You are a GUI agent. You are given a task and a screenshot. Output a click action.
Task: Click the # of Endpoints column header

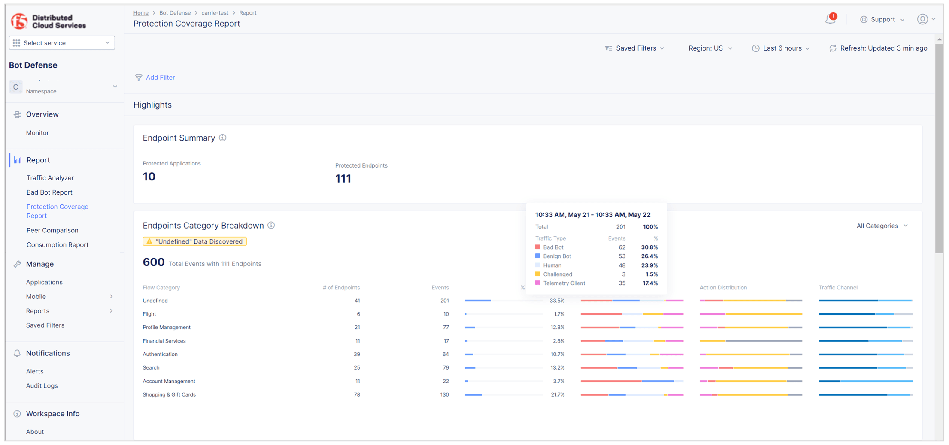[341, 288]
